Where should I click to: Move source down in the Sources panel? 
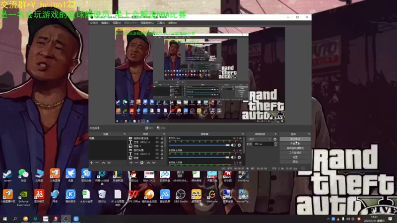point(154,163)
